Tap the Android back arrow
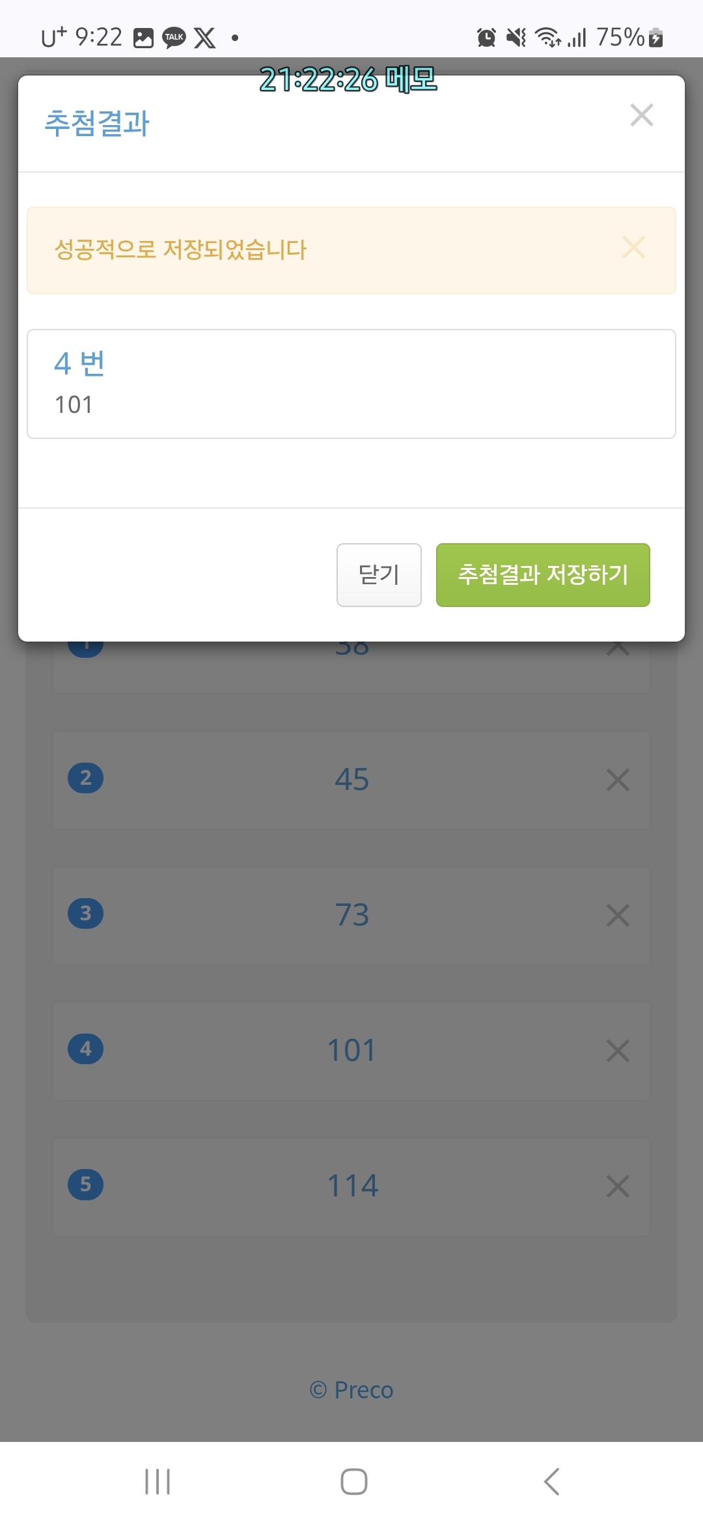Image resolution: width=703 pixels, height=1524 pixels. pos(551,1482)
